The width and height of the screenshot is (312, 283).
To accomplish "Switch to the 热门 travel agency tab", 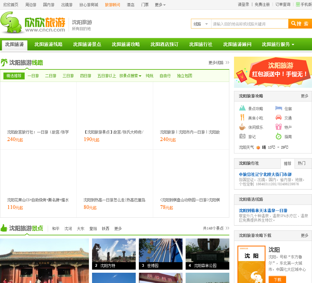I will (301, 163).
